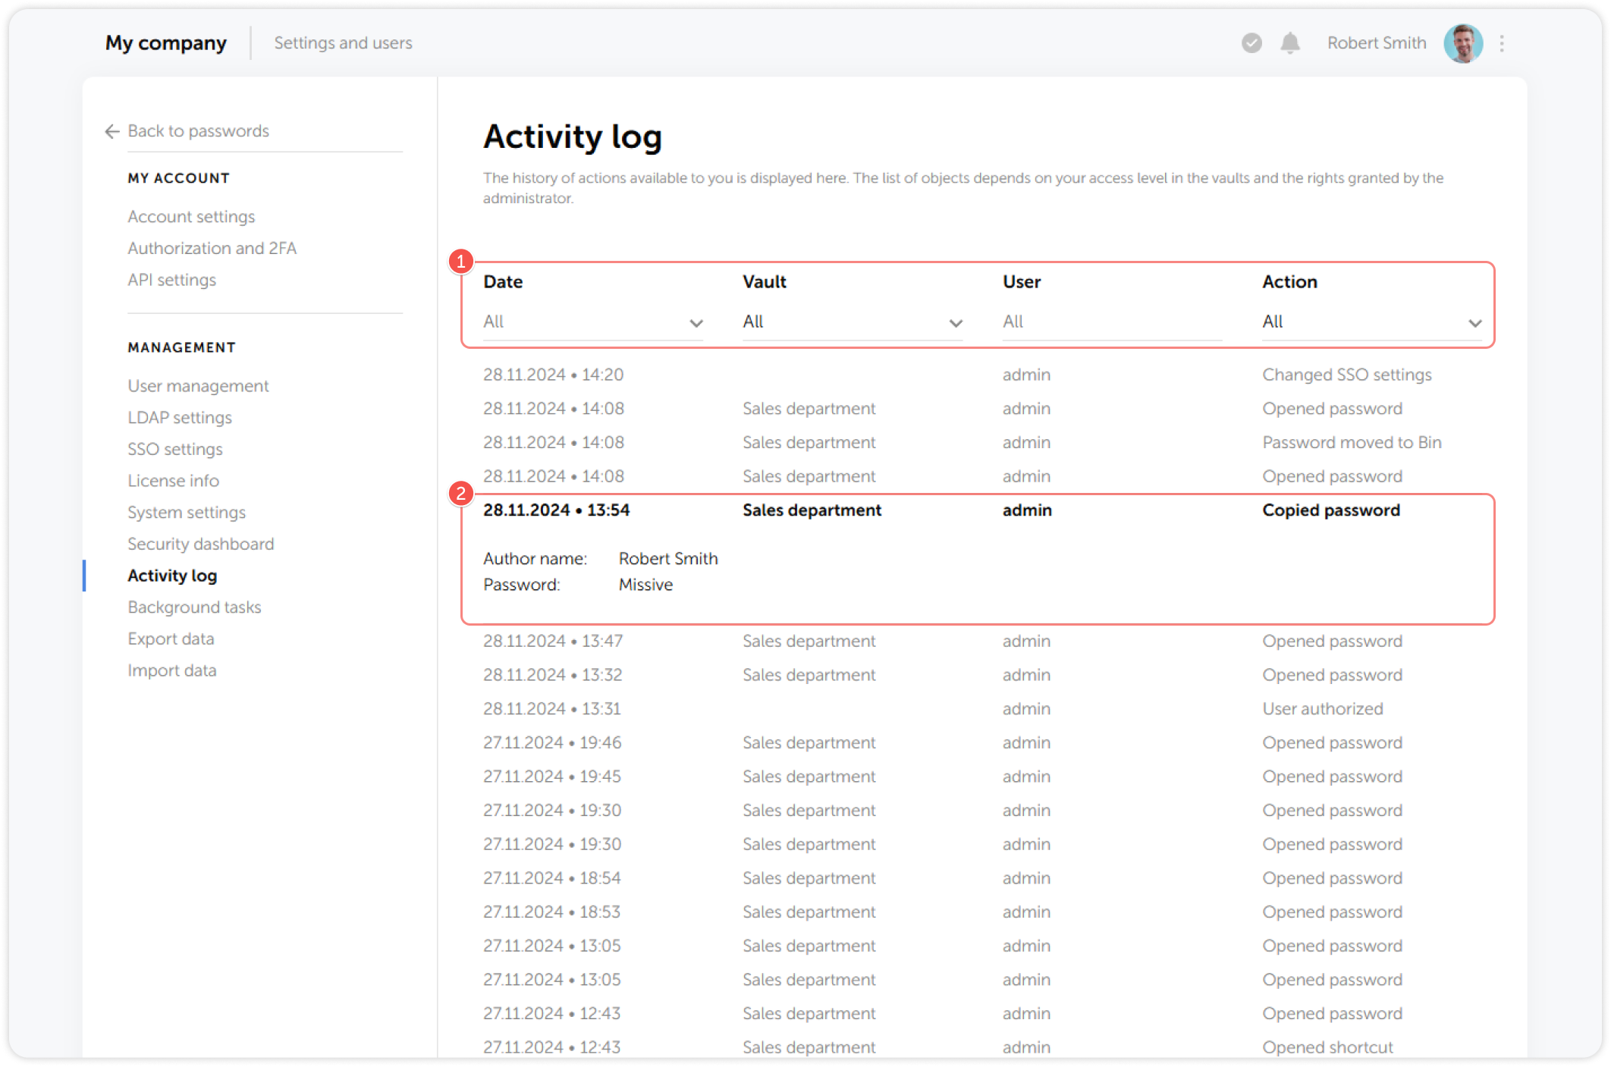Go back to passwords

[199, 131]
